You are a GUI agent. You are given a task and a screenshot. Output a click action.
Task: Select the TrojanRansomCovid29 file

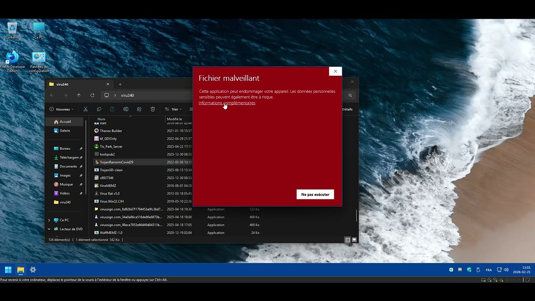[x=116, y=162]
